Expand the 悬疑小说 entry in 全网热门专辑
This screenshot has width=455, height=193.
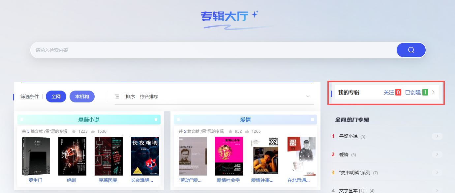(x=437, y=136)
